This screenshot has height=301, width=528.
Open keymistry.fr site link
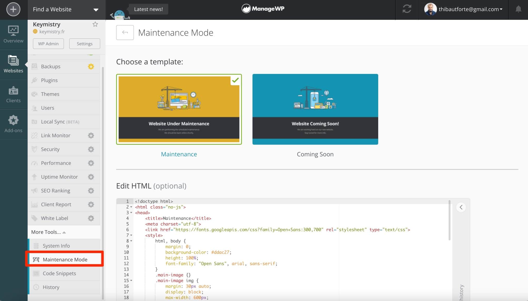click(52, 31)
